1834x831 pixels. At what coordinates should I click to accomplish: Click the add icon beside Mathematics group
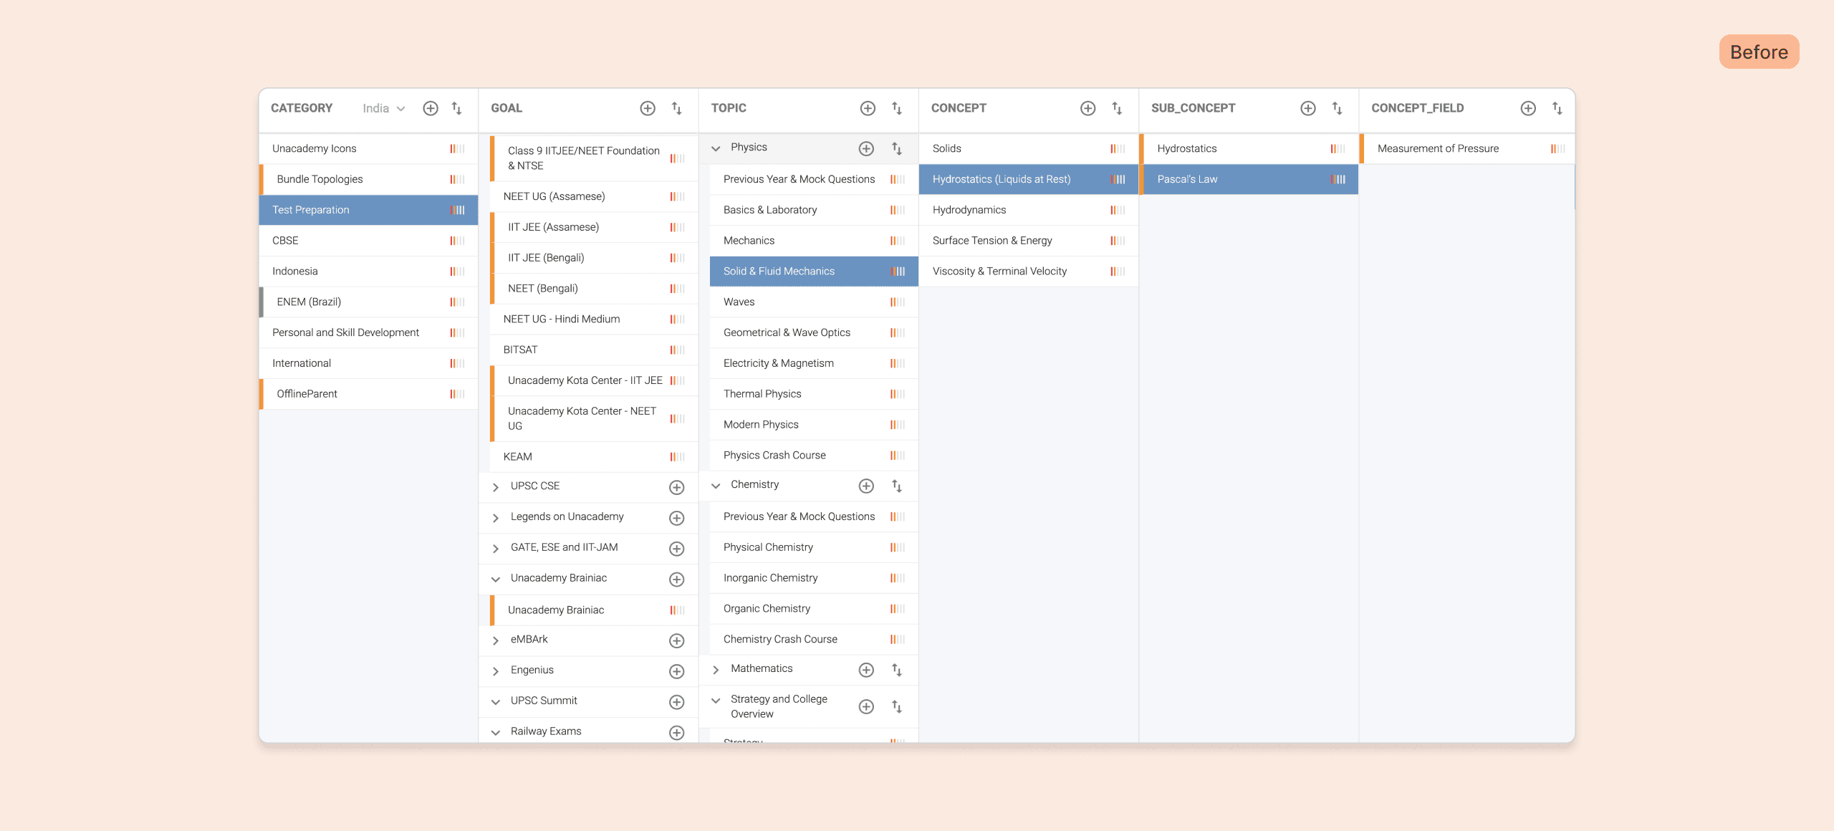[866, 670]
